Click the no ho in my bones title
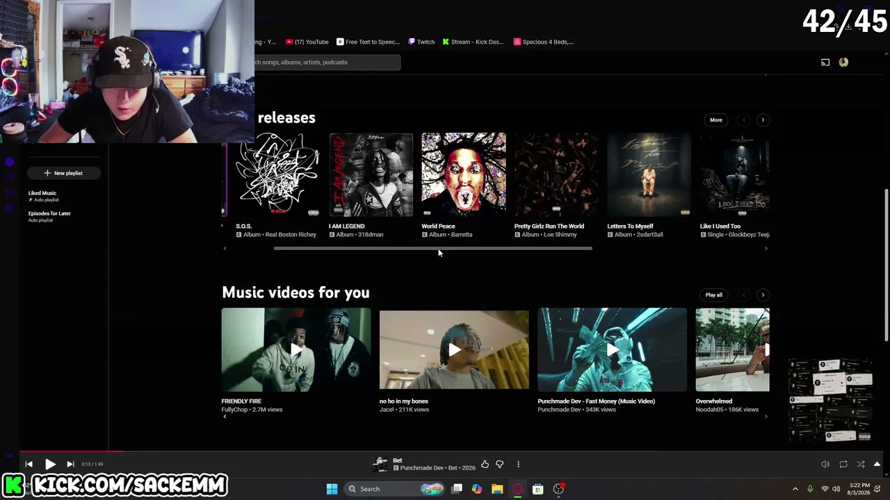The height and width of the screenshot is (500, 890). 404,401
